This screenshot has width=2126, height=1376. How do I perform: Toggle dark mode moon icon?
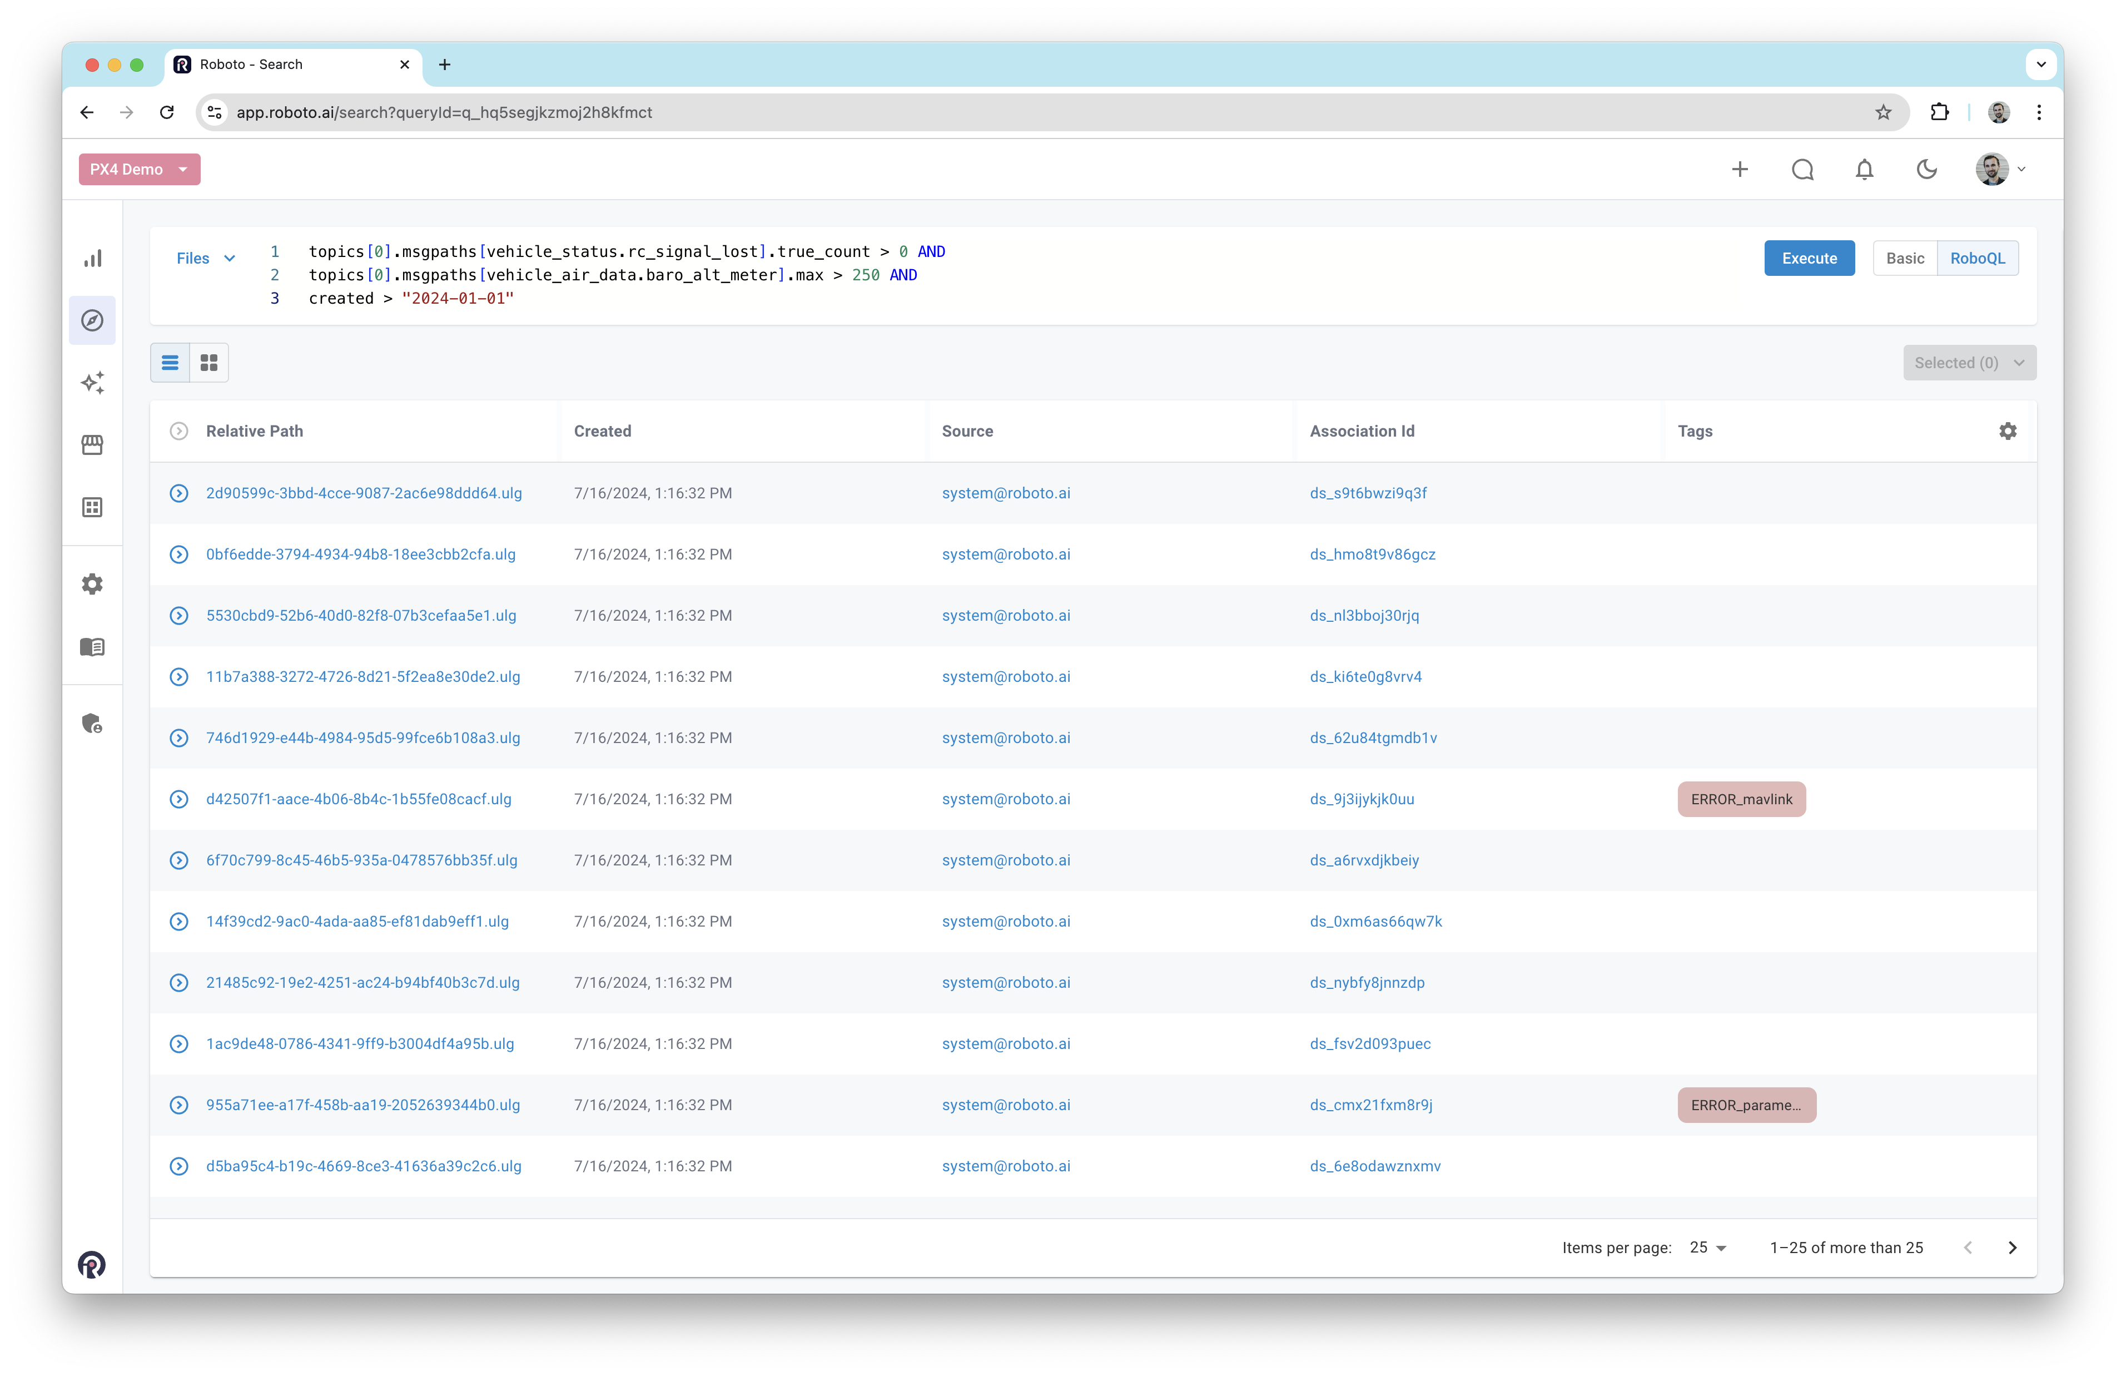coord(1927,170)
